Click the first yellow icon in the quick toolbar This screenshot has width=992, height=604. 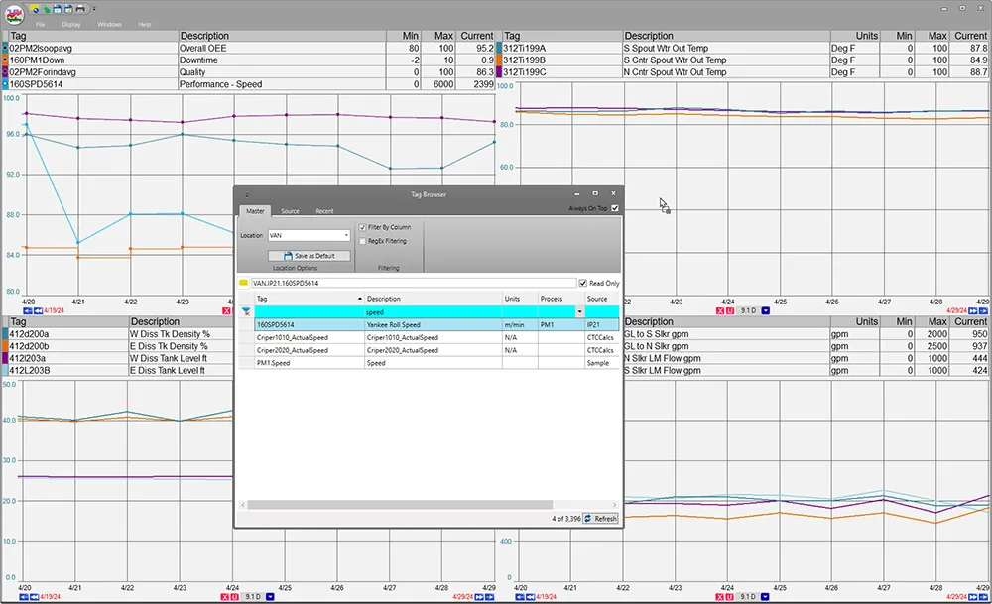tap(35, 8)
